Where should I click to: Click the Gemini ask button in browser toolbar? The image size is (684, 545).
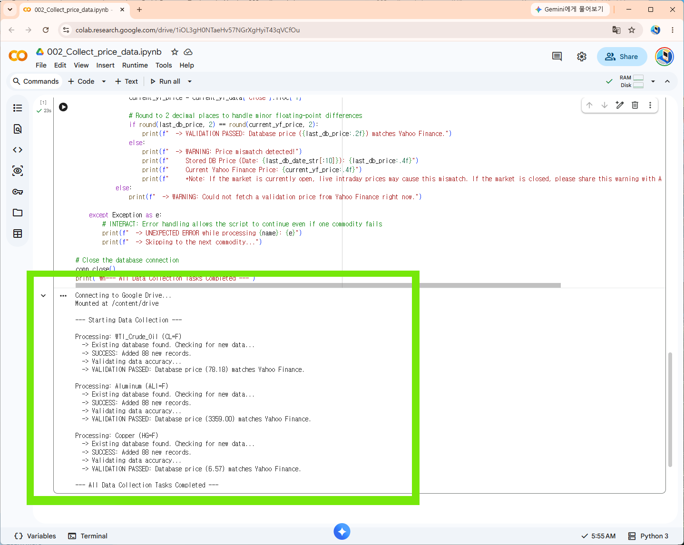(570, 10)
